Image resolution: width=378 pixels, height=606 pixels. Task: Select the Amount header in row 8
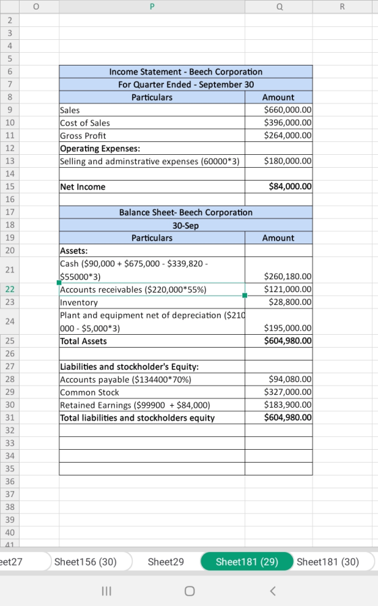click(x=279, y=97)
